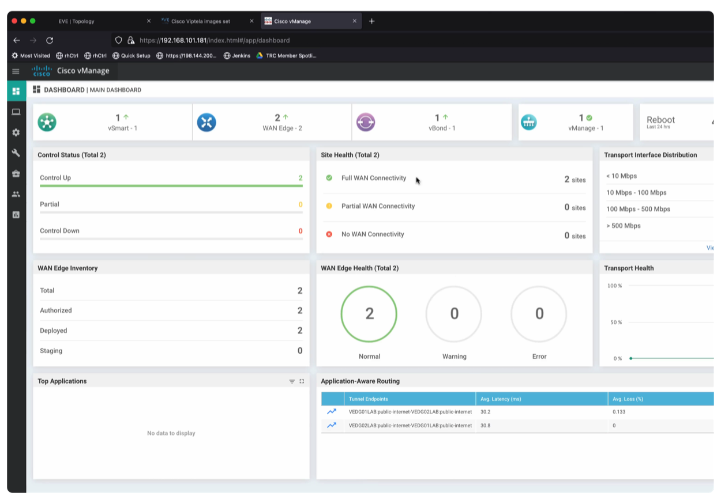Open the Monitor sidebar icon

[x=16, y=112]
